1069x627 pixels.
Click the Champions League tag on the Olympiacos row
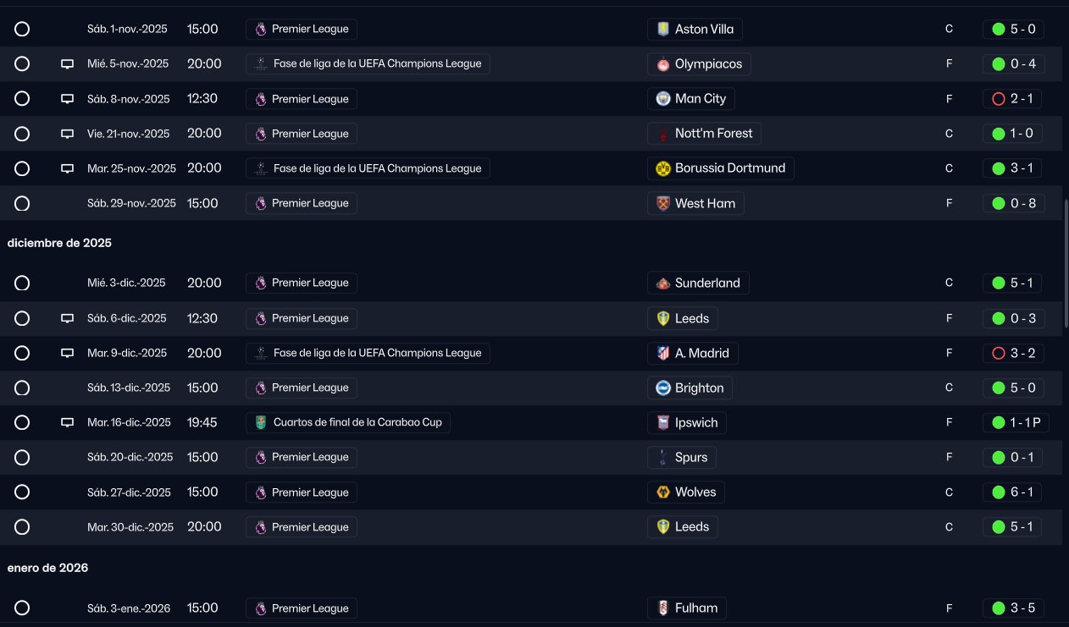pos(368,63)
